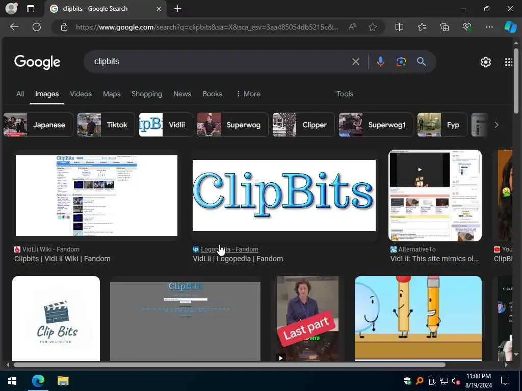Open VidLii Wiki - Fandom source link

[50, 249]
